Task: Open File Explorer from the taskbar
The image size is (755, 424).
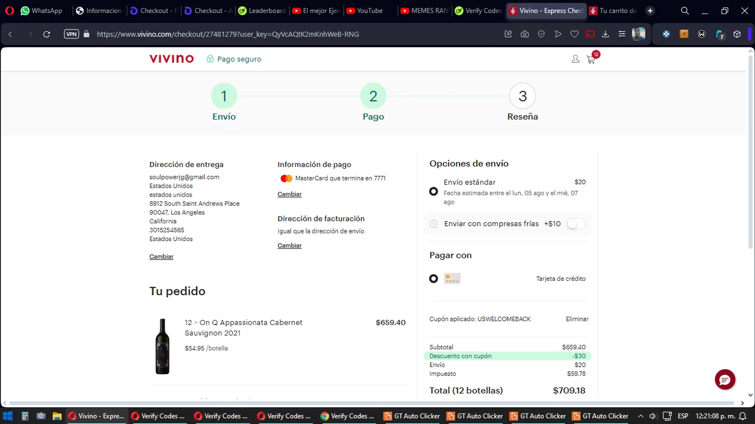Action: pyautogui.click(x=57, y=416)
